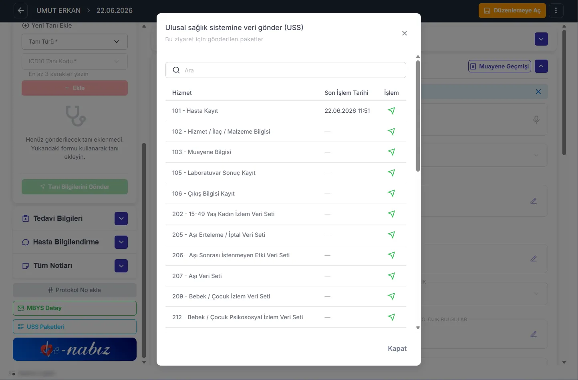Focus the Ara search field

[x=286, y=70]
